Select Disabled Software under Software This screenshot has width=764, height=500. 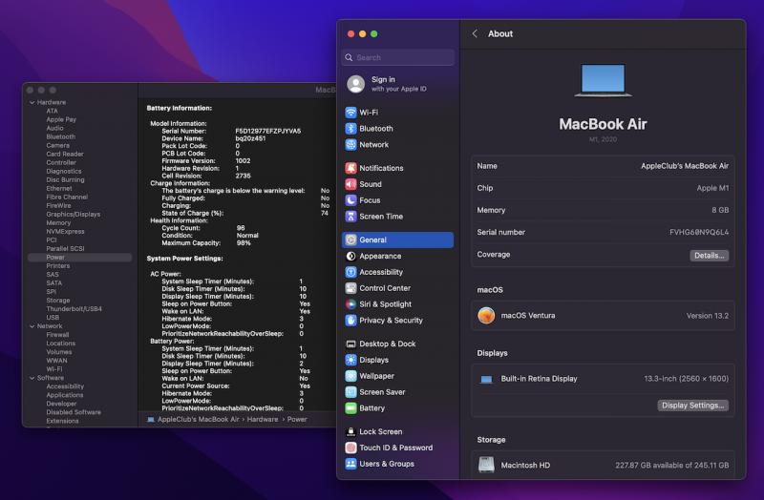tap(74, 412)
